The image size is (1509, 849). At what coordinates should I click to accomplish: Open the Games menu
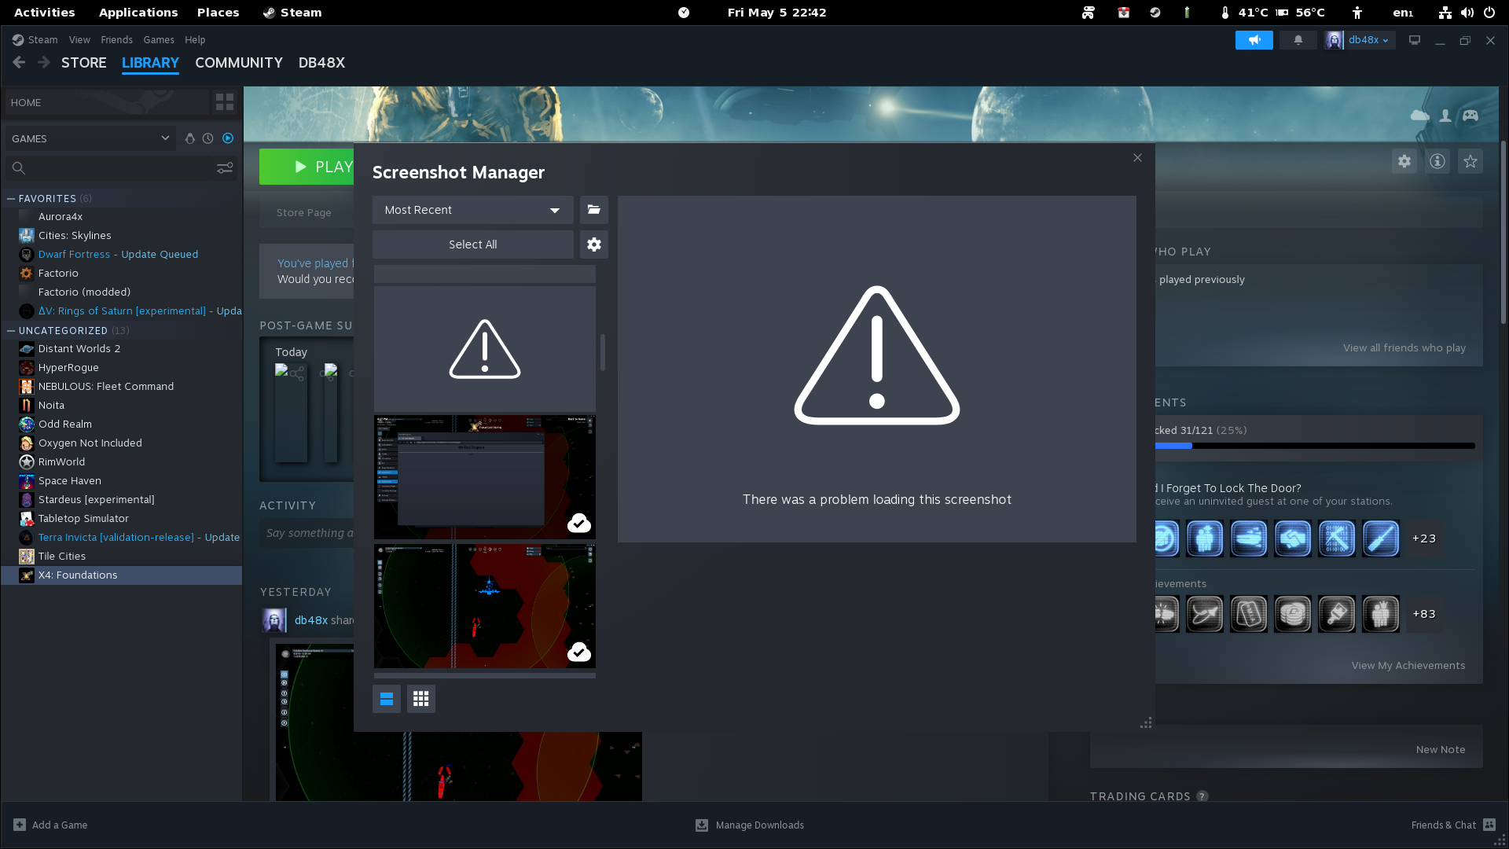tap(159, 40)
